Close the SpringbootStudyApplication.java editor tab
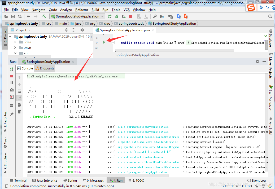 point(152,30)
